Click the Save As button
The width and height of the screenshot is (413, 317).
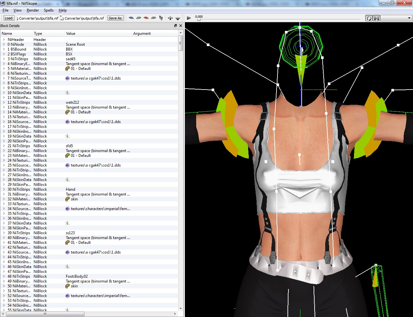coord(115,18)
